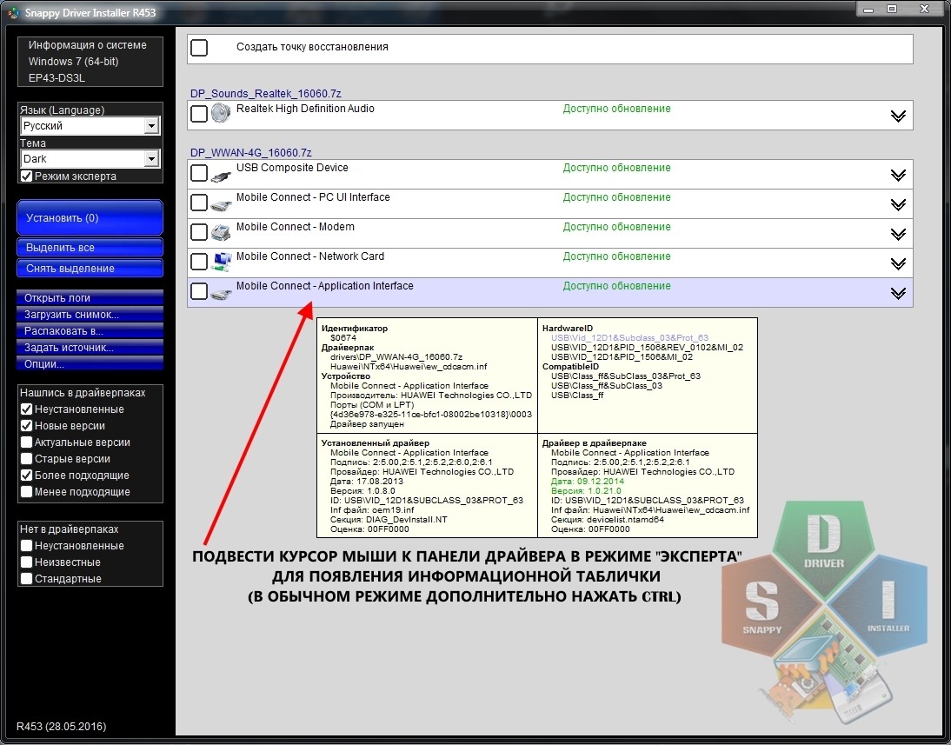Click Доступно обновление status for Realtek Audio
The height and width of the screenshot is (745, 951).
(616, 109)
